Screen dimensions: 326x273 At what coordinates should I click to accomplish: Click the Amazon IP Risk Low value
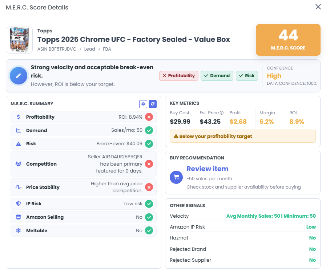pyautogui.click(x=311, y=227)
